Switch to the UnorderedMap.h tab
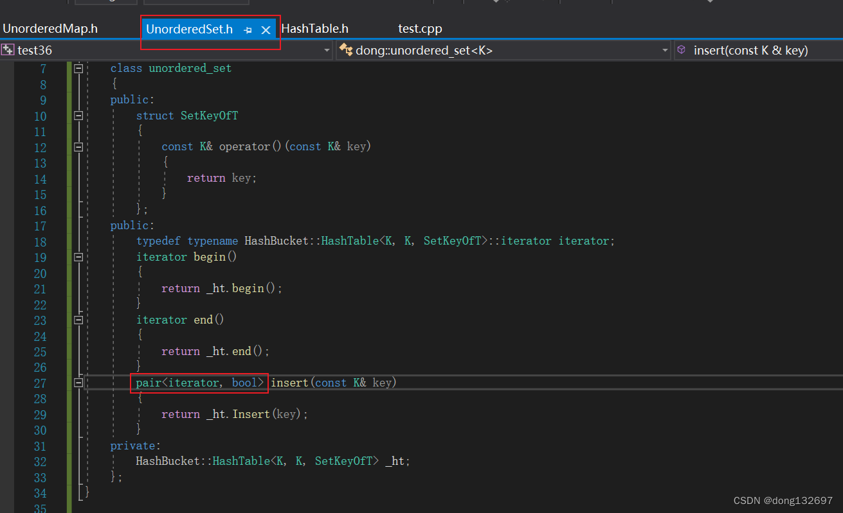 [x=50, y=29]
